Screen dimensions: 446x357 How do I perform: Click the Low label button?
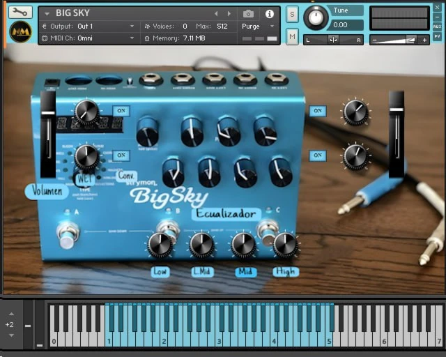(x=160, y=272)
